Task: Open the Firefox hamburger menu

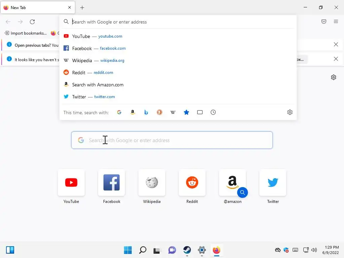Action: (x=336, y=21)
